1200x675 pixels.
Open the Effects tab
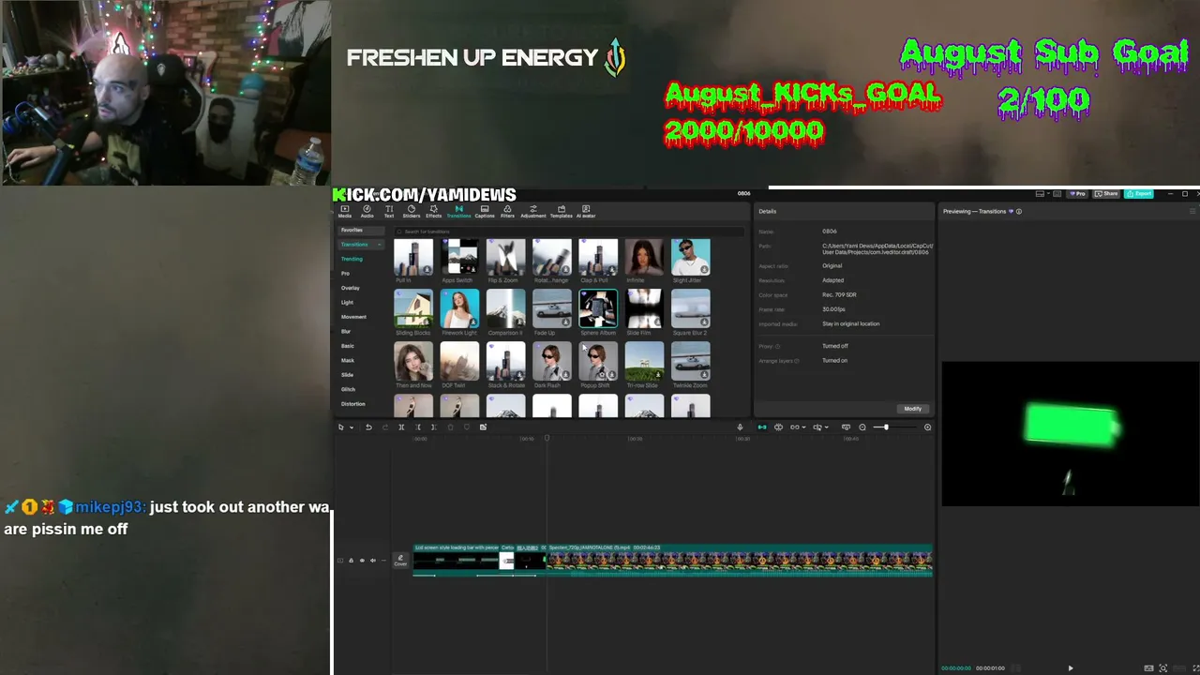(x=433, y=212)
